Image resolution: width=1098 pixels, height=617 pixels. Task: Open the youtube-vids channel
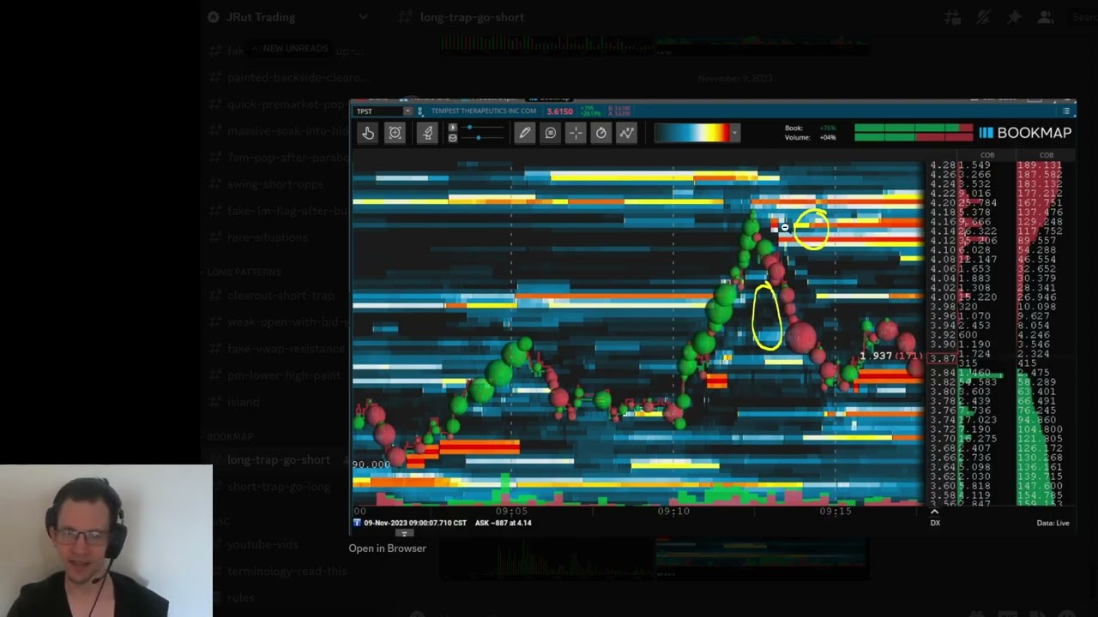(x=262, y=544)
